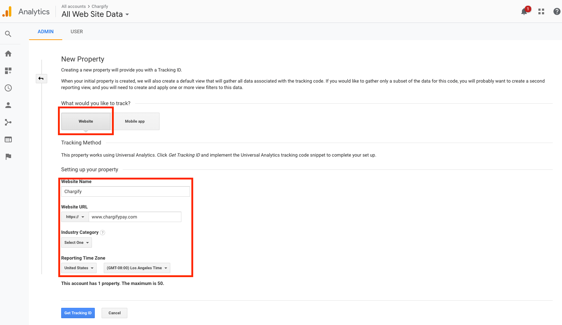562x325 pixels.
Task: Expand the All Web Site Data view selector
Action: [x=95, y=14]
